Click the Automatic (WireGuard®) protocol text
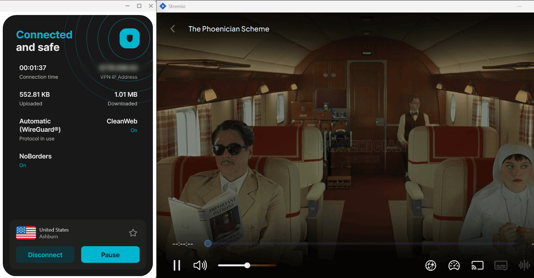Image resolution: width=534 pixels, height=278 pixels. pyautogui.click(x=40, y=125)
